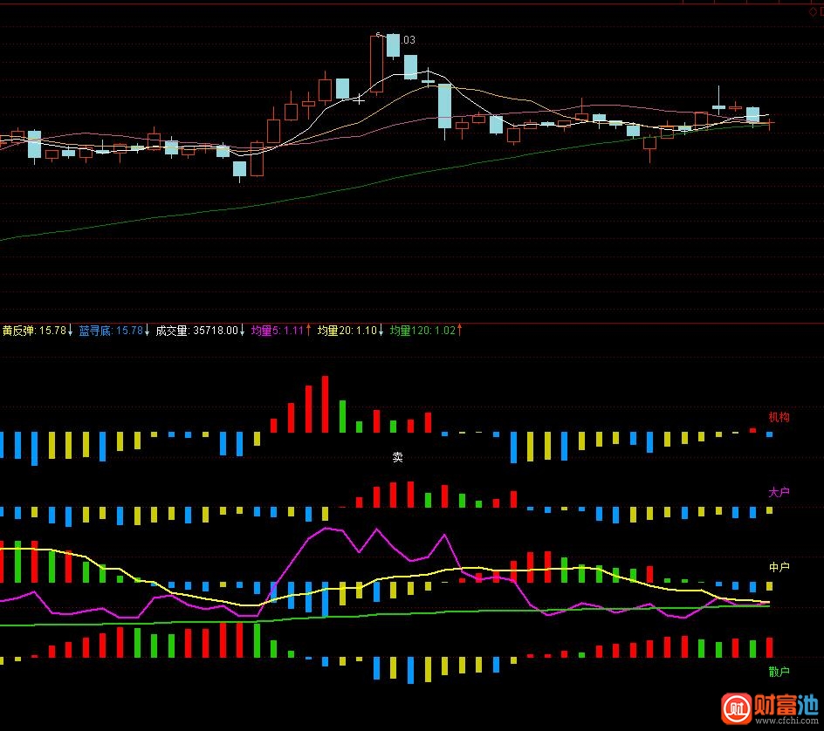The width and height of the screenshot is (824, 731).
Task: Click the '均量5: 1.11' label
Action: point(277,331)
